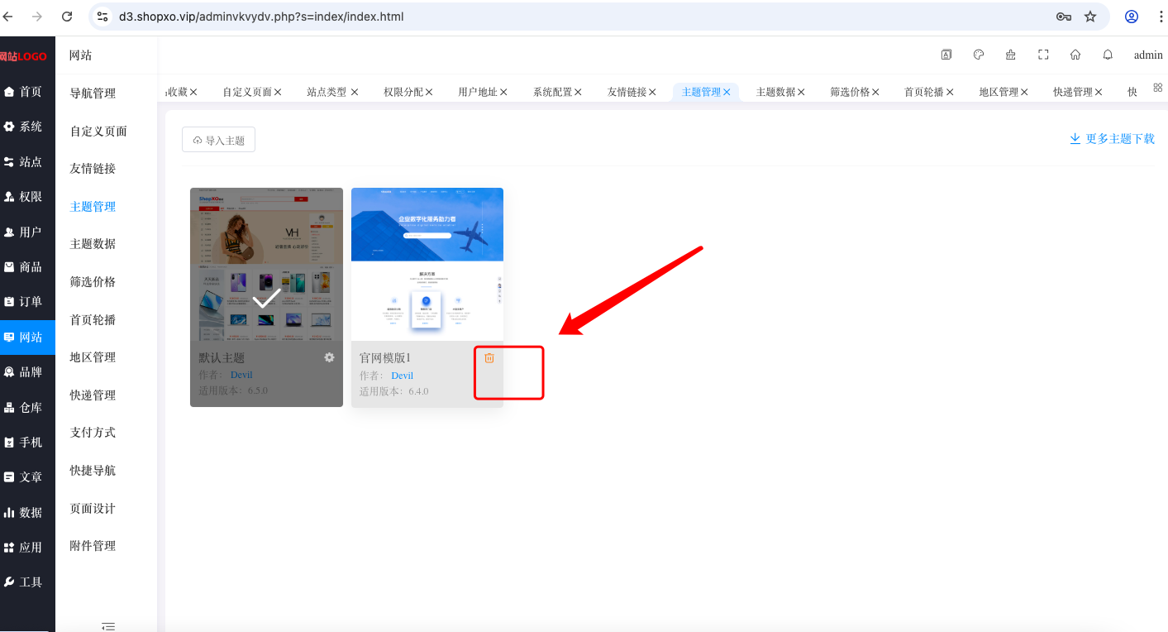
Task: Open the notification bell
Action: point(1108,55)
